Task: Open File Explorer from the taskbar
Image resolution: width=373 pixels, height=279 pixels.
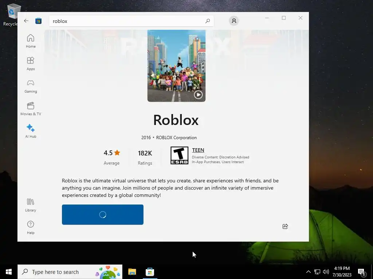Action: 132,272
